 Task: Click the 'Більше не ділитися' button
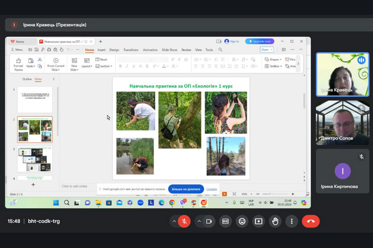(186, 189)
